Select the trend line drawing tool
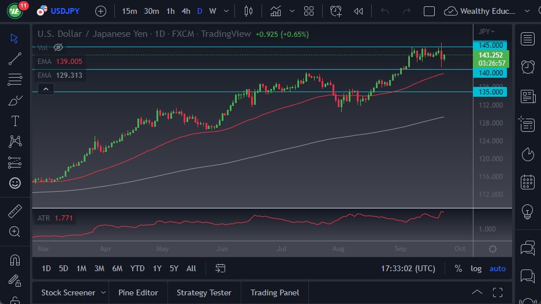 pos(15,58)
